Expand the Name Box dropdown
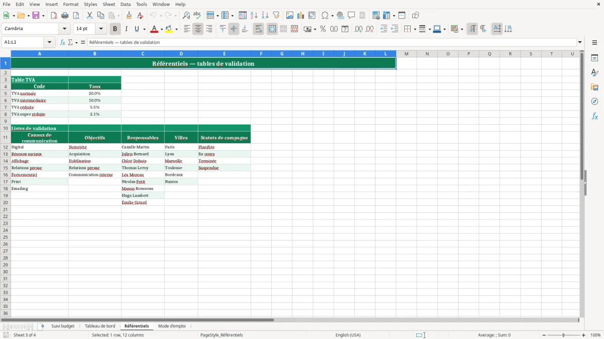 (x=49, y=43)
